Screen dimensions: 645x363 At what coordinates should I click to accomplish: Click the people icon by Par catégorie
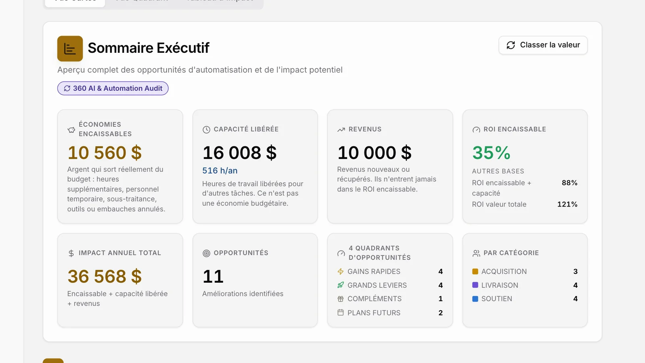tap(476, 253)
